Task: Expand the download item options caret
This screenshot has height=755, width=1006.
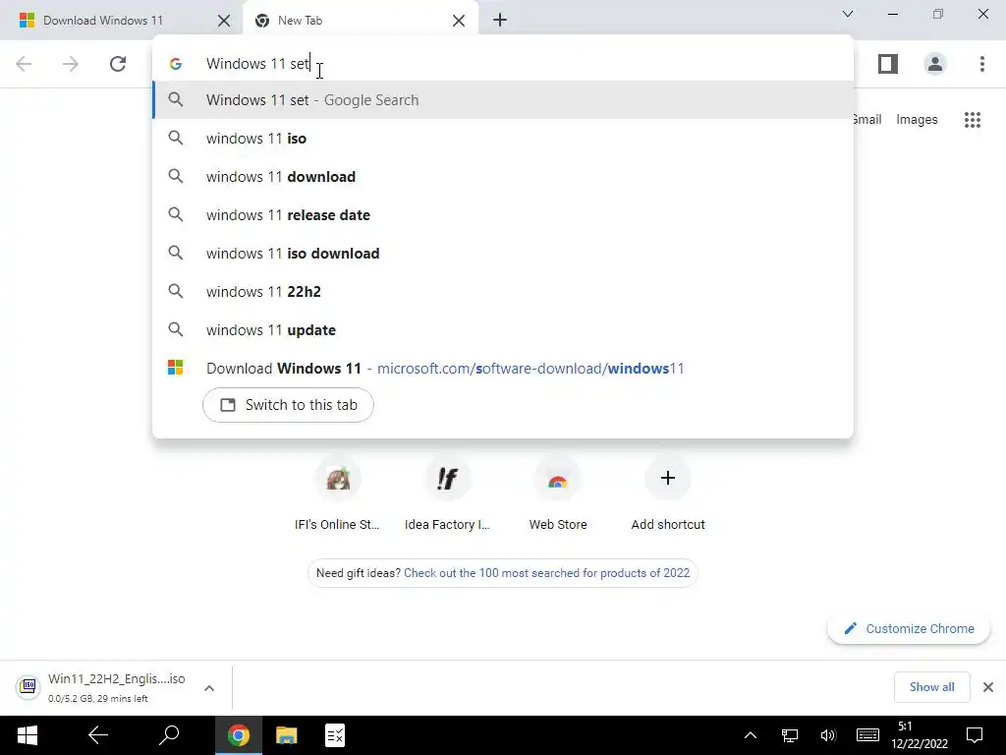Action: click(x=208, y=688)
